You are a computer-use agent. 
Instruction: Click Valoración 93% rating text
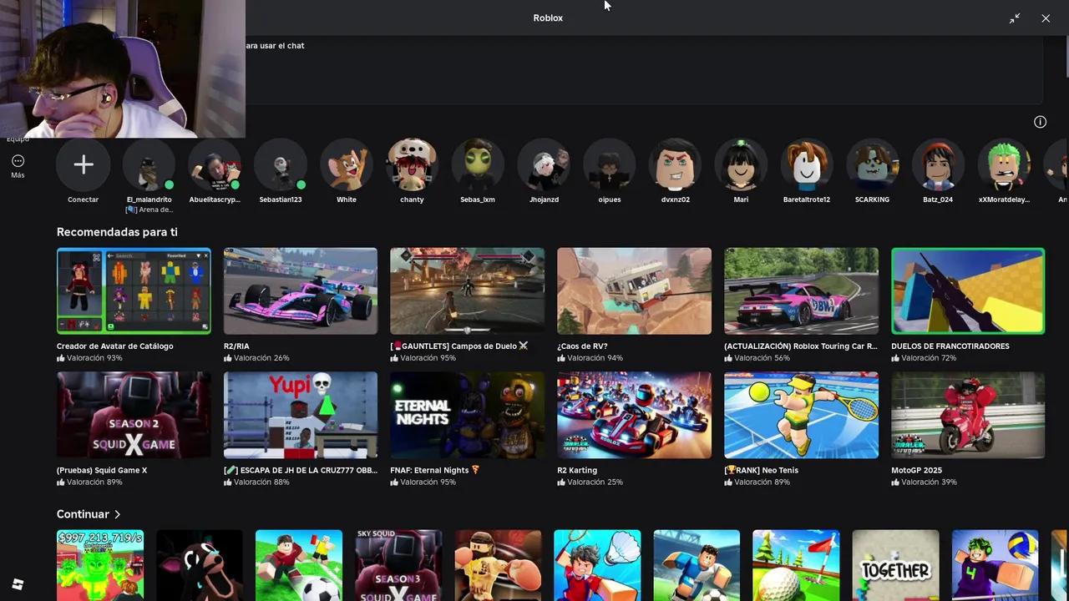[x=94, y=358]
